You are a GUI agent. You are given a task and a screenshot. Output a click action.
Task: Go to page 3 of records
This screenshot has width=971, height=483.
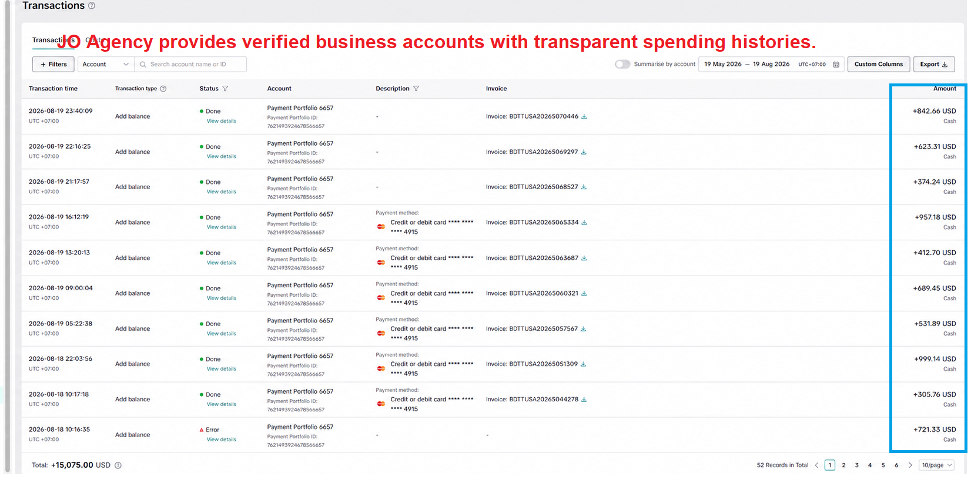pos(857,465)
